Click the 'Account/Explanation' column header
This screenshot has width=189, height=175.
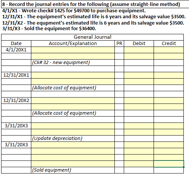tap(73, 44)
